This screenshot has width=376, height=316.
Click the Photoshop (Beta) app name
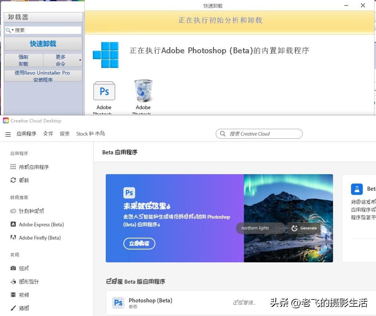point(150,300)
